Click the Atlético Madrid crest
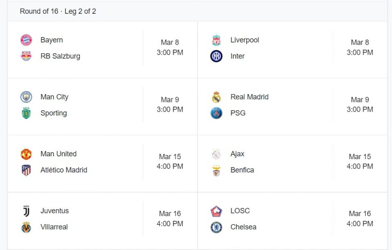The width and height of the screenshot is (392, 250). click(x=26, y=170)
